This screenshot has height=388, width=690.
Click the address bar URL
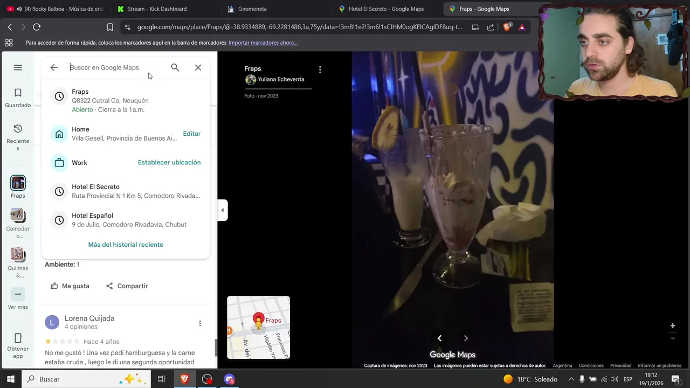(299, 27)
